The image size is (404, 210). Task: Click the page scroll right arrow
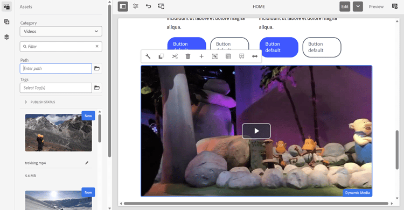click(392, 204)
